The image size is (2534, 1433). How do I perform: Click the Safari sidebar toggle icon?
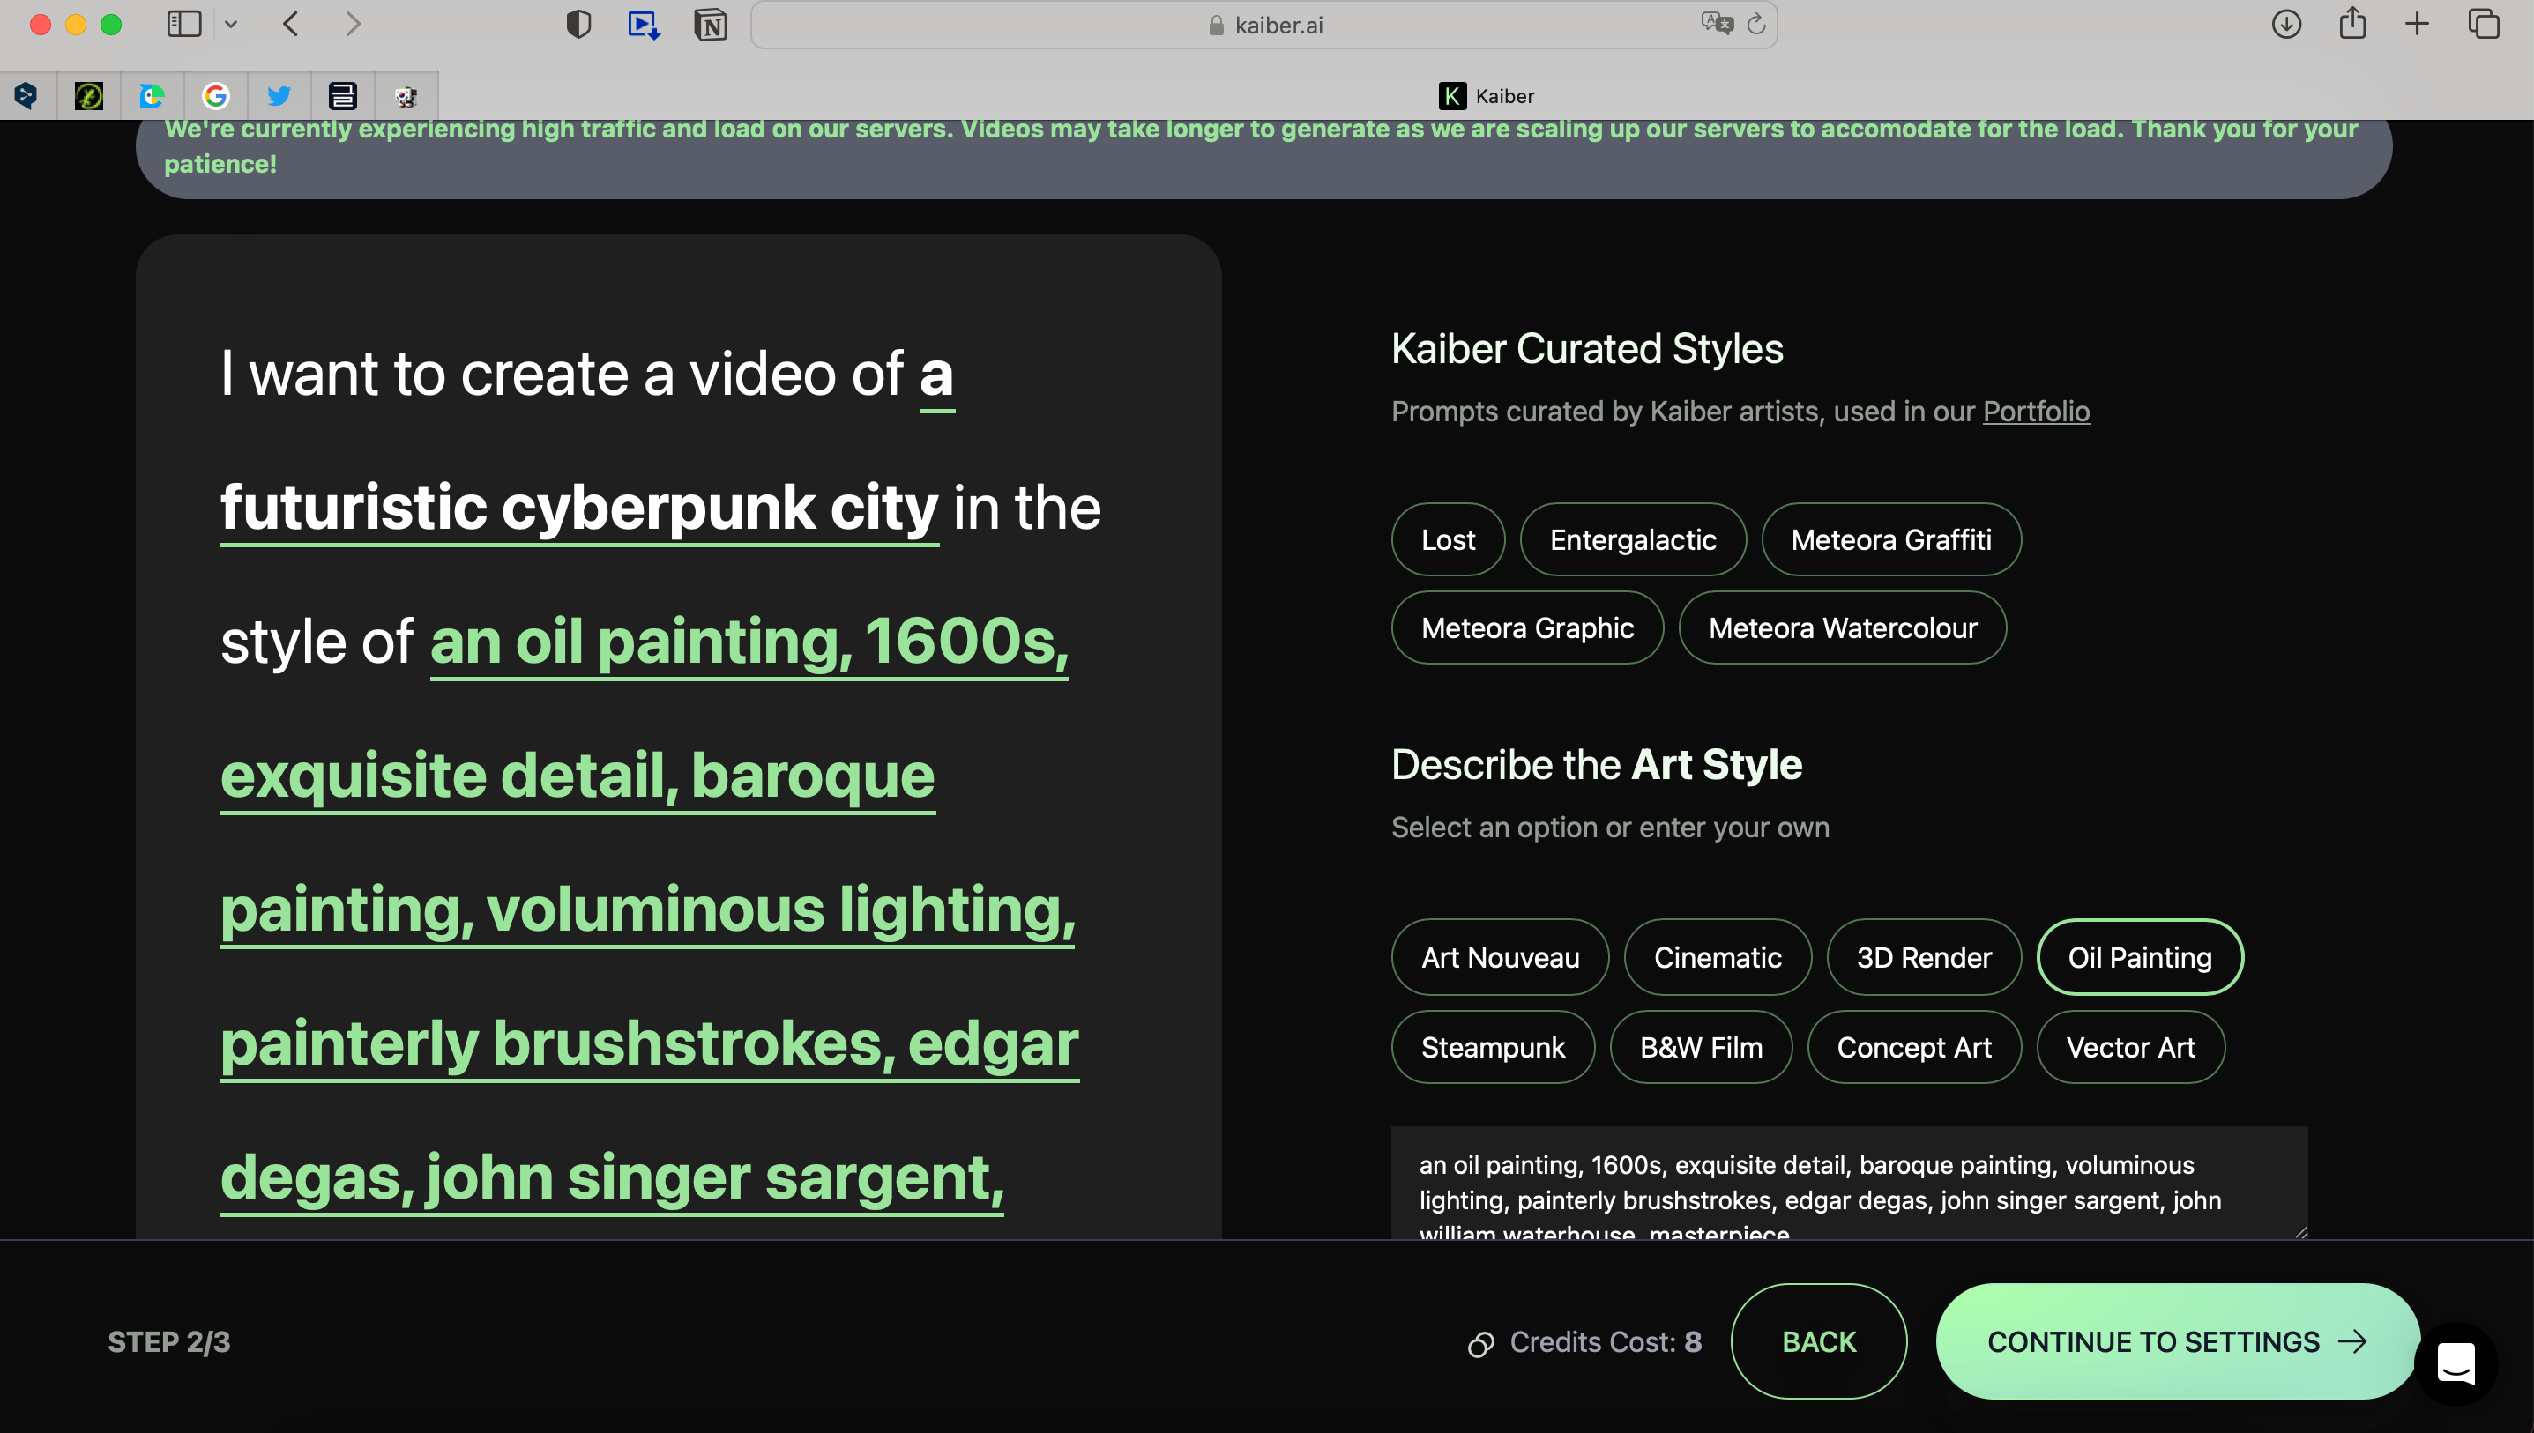(x=184, y=24)
